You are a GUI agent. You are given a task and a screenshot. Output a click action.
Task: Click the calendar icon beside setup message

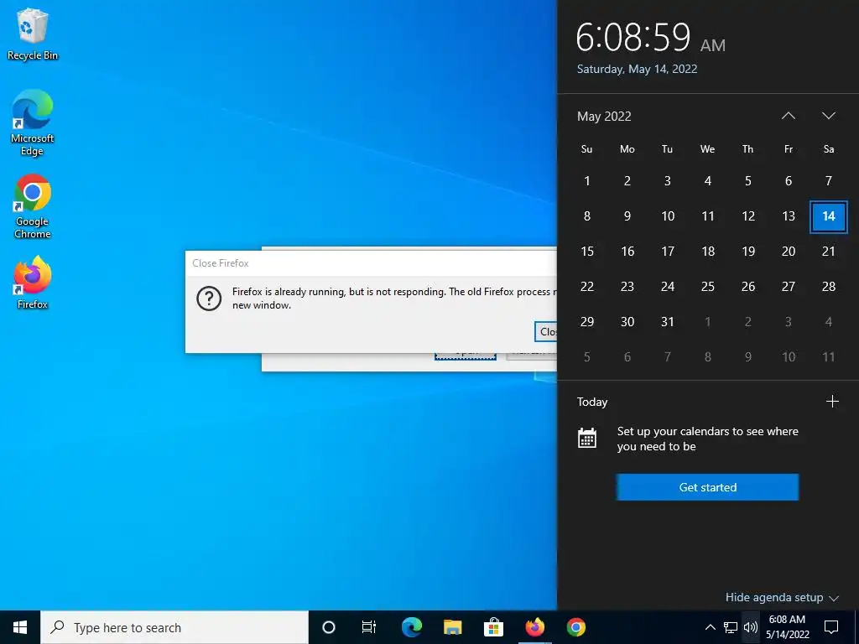tap(586, 438)
